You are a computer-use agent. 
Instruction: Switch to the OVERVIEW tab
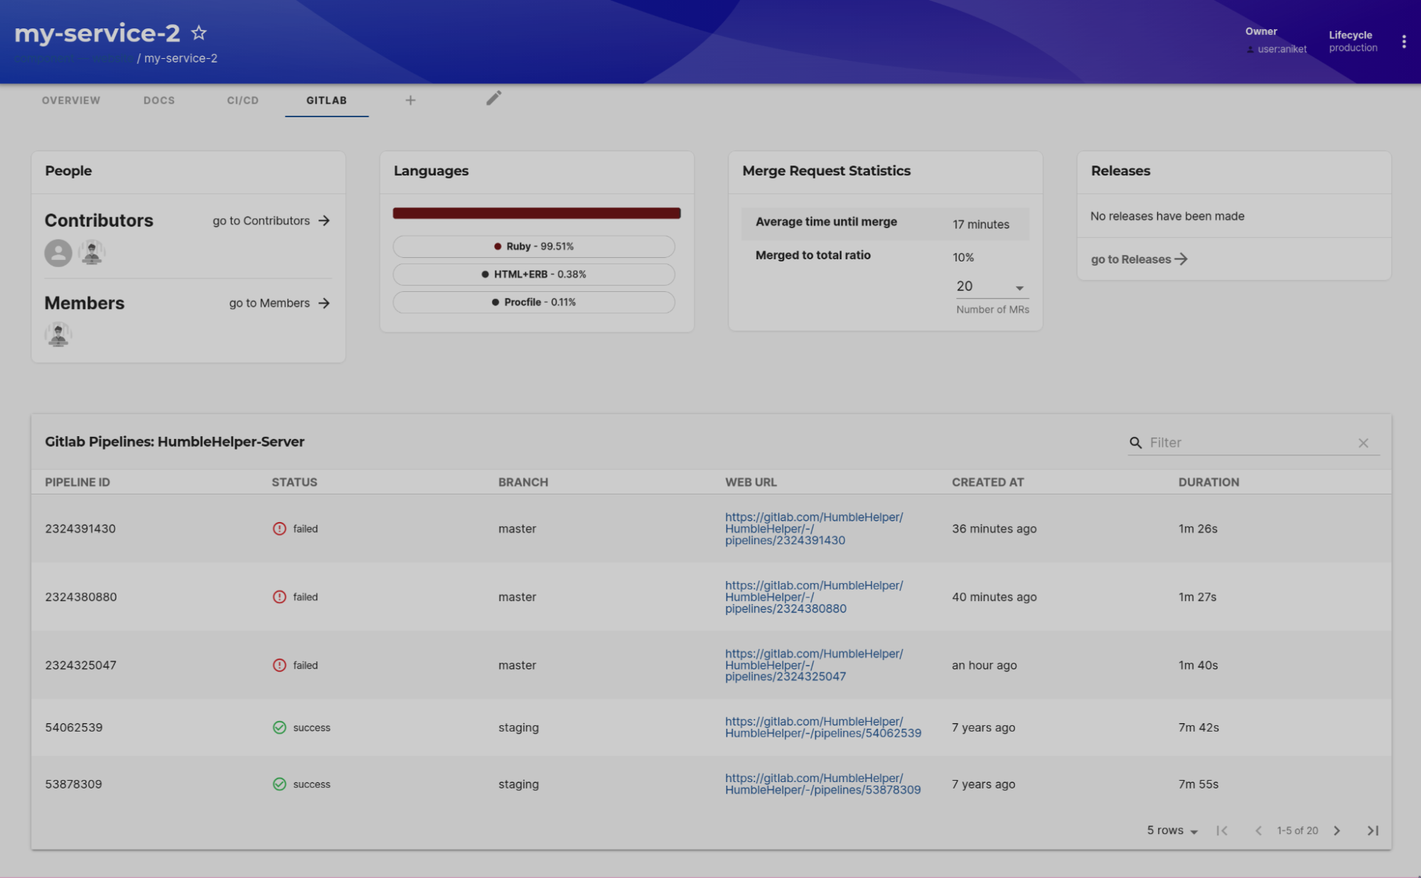click(70, 100)
